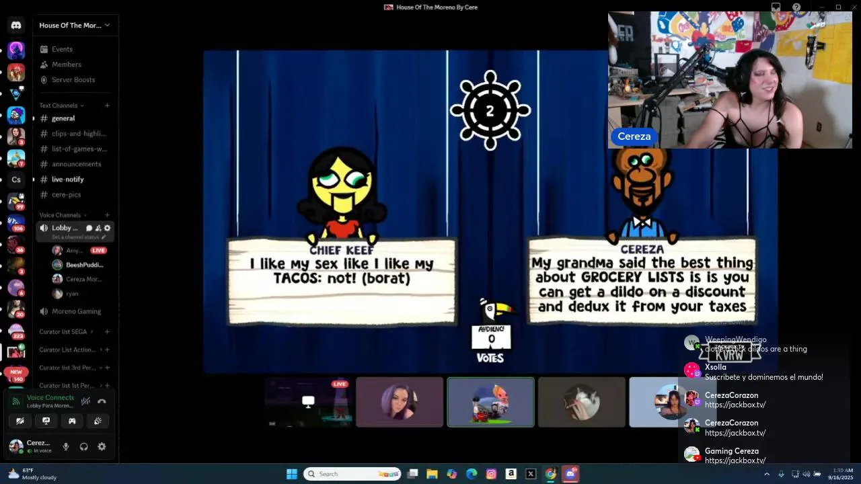Open list-of-games channel
Image resolution: width=861 pixels, height=484 pixels.
pos(74,149)
